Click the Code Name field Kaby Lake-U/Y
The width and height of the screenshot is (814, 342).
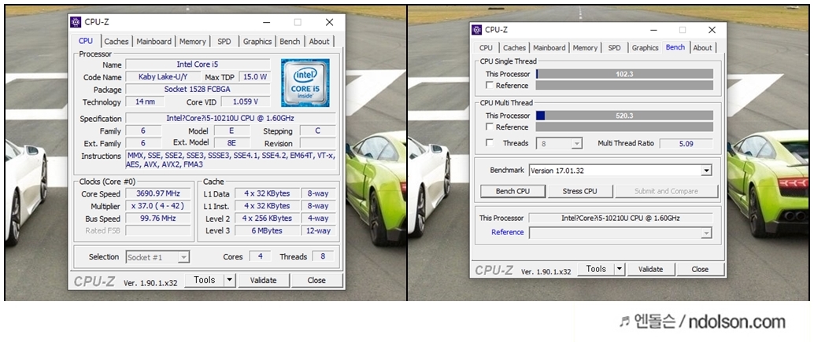coord(163,77)
